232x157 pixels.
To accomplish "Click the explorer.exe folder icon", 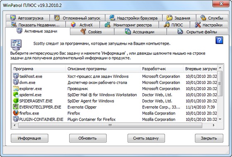I will tap(16, 88).
